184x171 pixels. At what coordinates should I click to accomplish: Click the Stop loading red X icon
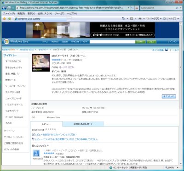137,8
